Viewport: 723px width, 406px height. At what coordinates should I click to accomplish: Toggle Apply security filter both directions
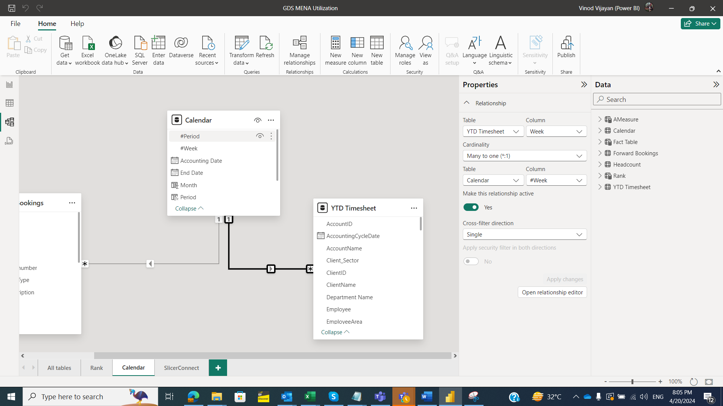tap(471, 261)
